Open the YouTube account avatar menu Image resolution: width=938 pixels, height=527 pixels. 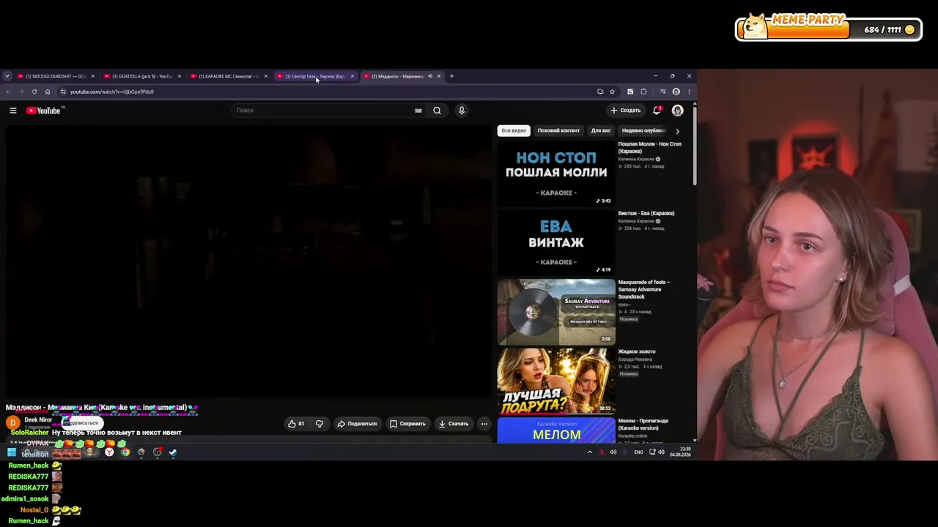[x=677, y=111]
